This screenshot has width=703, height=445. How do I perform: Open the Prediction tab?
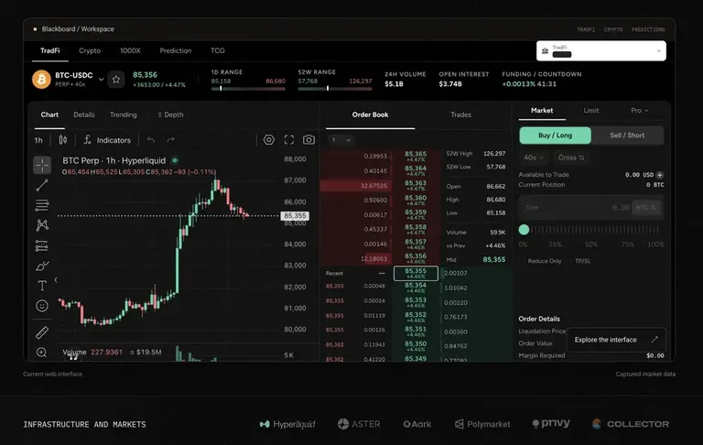tap(176, 50)
